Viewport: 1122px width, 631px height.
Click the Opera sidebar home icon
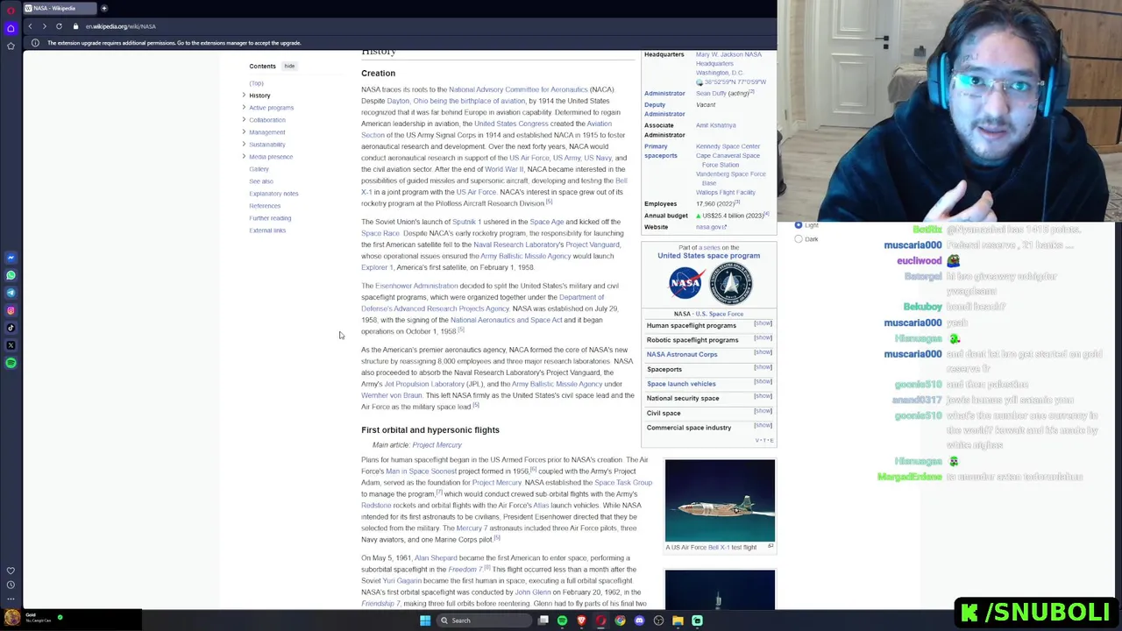point(11,28)
